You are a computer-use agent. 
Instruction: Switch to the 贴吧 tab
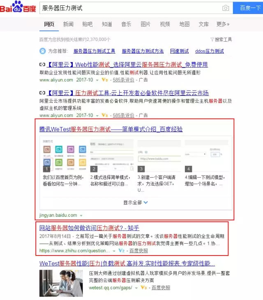tap(88, 24)
